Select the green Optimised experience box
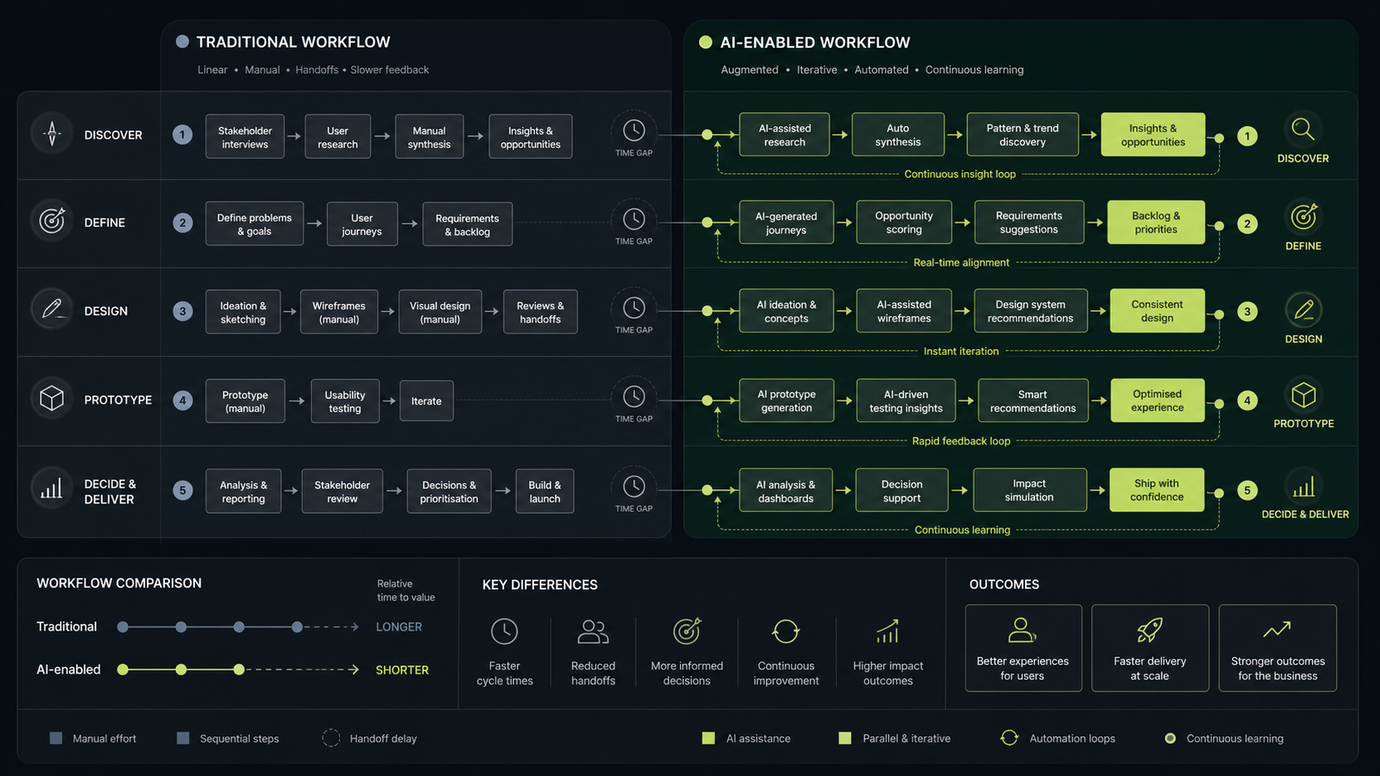The height and width of the screenshot is (776, 1380). [x=1157, y=401]
